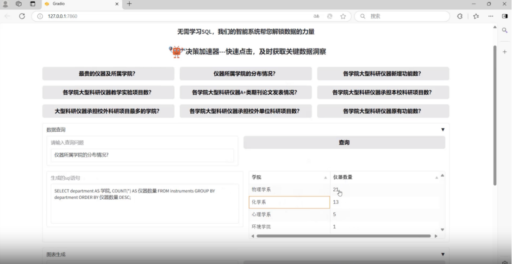Open the workspaces icon in title bar

[x=19, y=4]
